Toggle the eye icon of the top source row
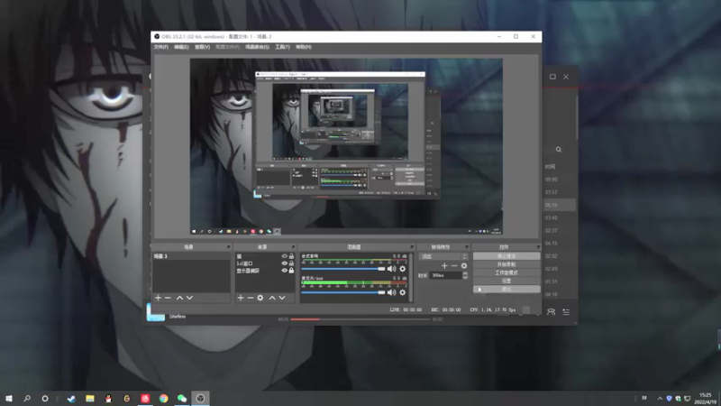Image resolution: width=721 pixels, height=406 pixels. point(284,256)
